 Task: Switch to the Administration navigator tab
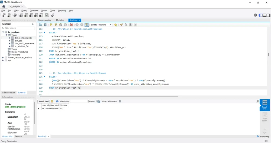click(x=9, y=93)
